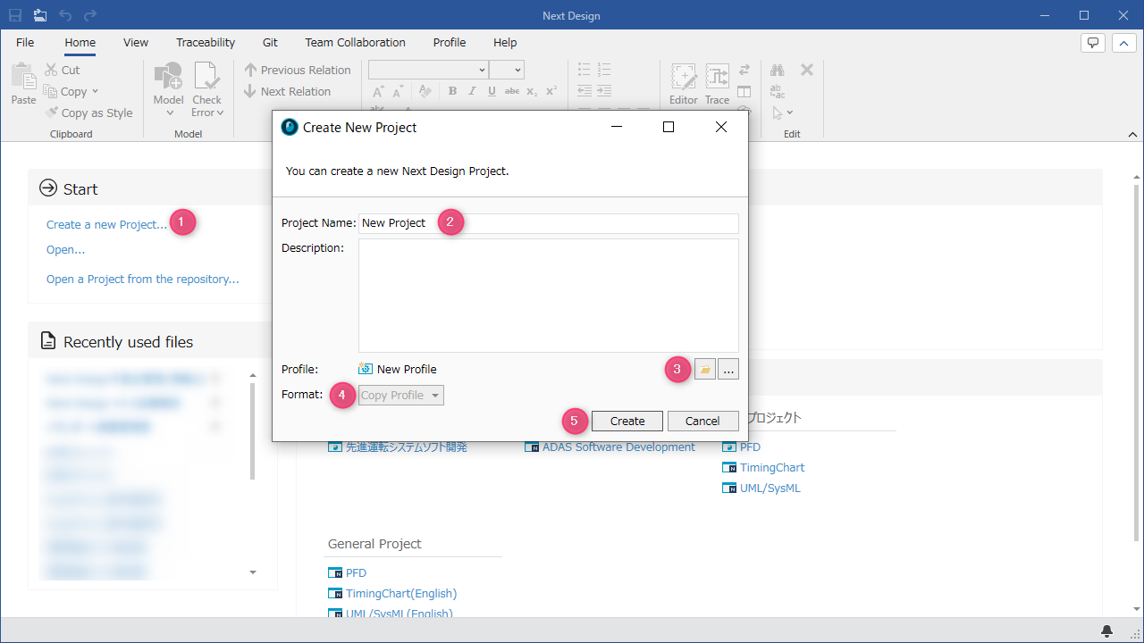Screen dimensions: 1144x643
Task: Open the File menu
Action: click(25, 42)
